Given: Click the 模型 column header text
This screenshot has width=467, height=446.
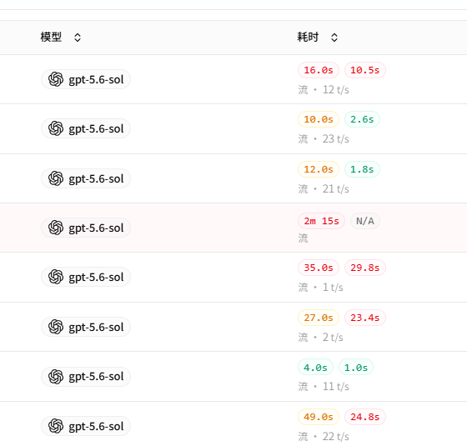Looking at the screenshot, I should [x=51, y=38].
